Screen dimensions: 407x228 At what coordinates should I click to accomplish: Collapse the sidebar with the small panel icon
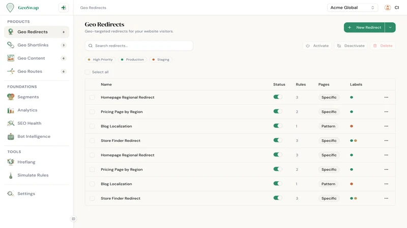tap(73, 219)
